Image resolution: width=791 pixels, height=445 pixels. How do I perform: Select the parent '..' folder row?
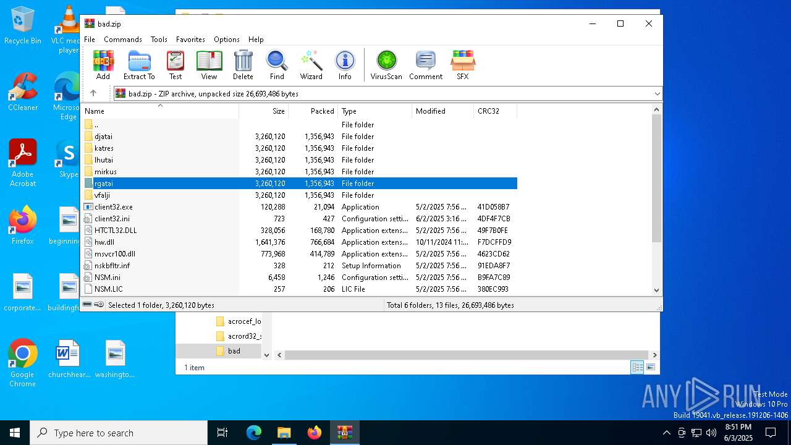(299, 125)
